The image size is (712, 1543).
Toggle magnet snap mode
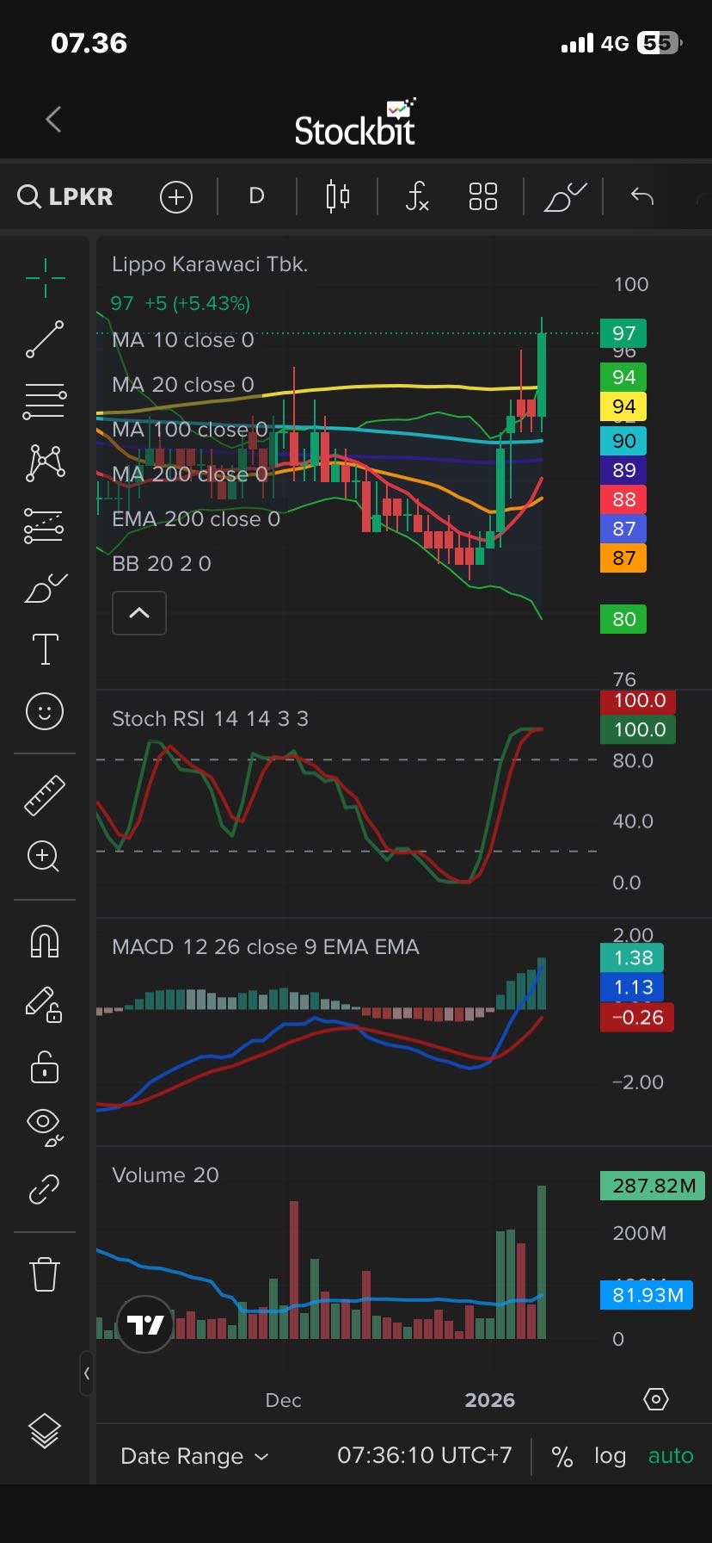coord(45,941)
